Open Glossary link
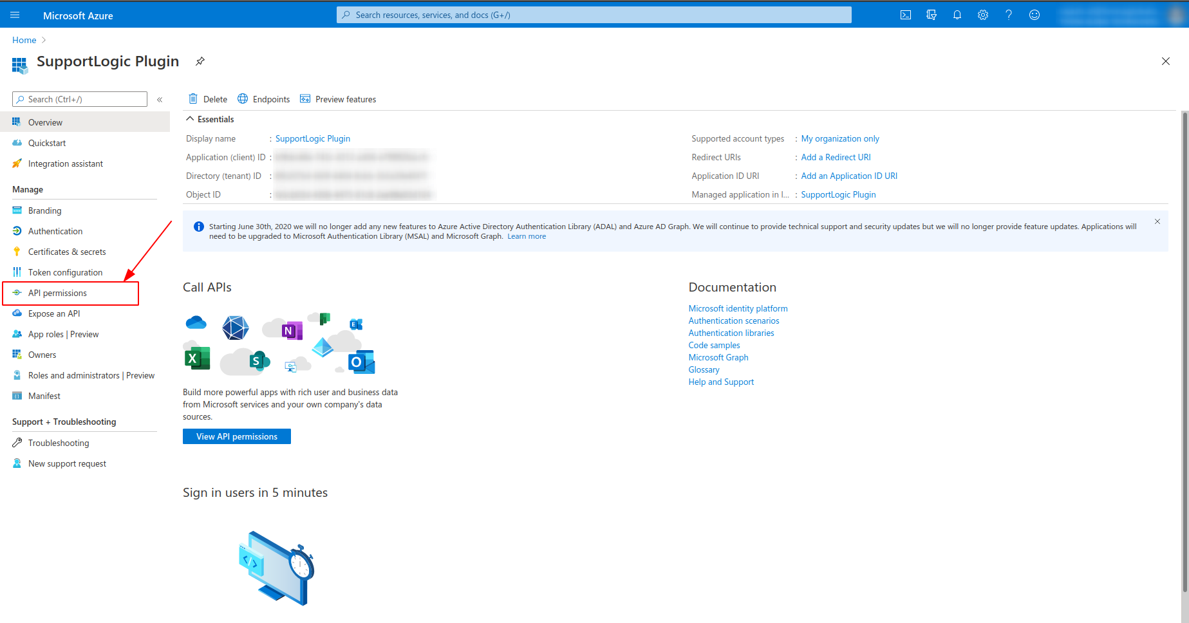 point(704,369)
